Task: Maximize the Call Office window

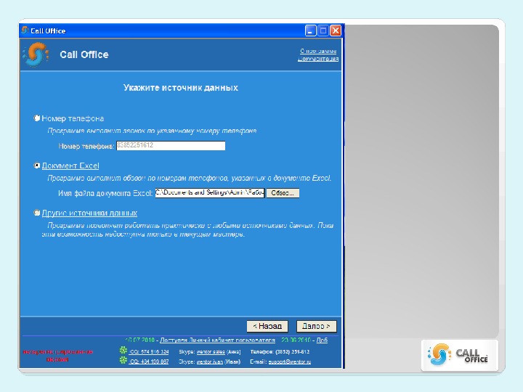Action: coord(323,30)
